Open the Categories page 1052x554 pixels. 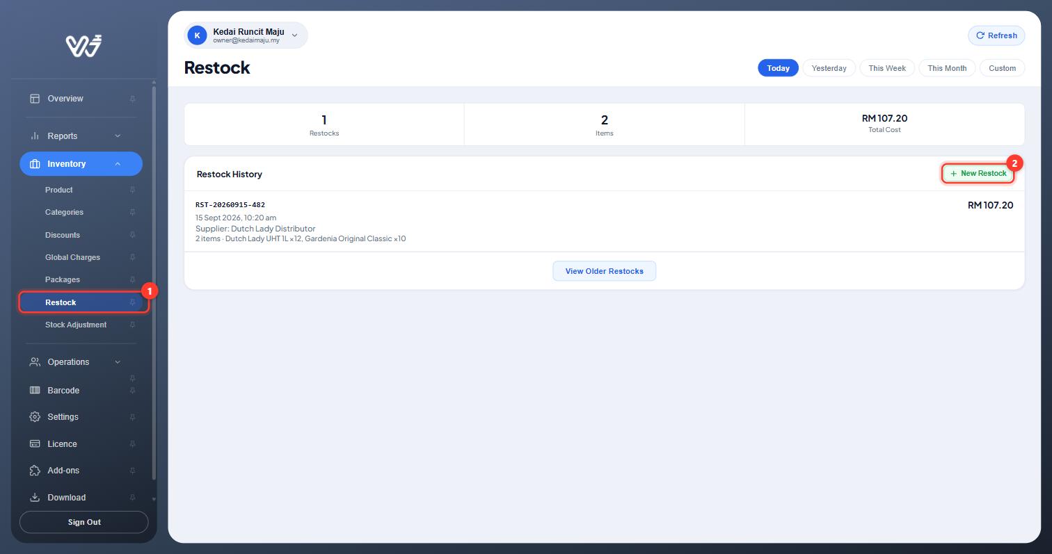pos(64,212)
